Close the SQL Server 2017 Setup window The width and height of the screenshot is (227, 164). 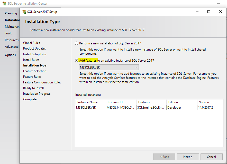[x=221, y=12]
